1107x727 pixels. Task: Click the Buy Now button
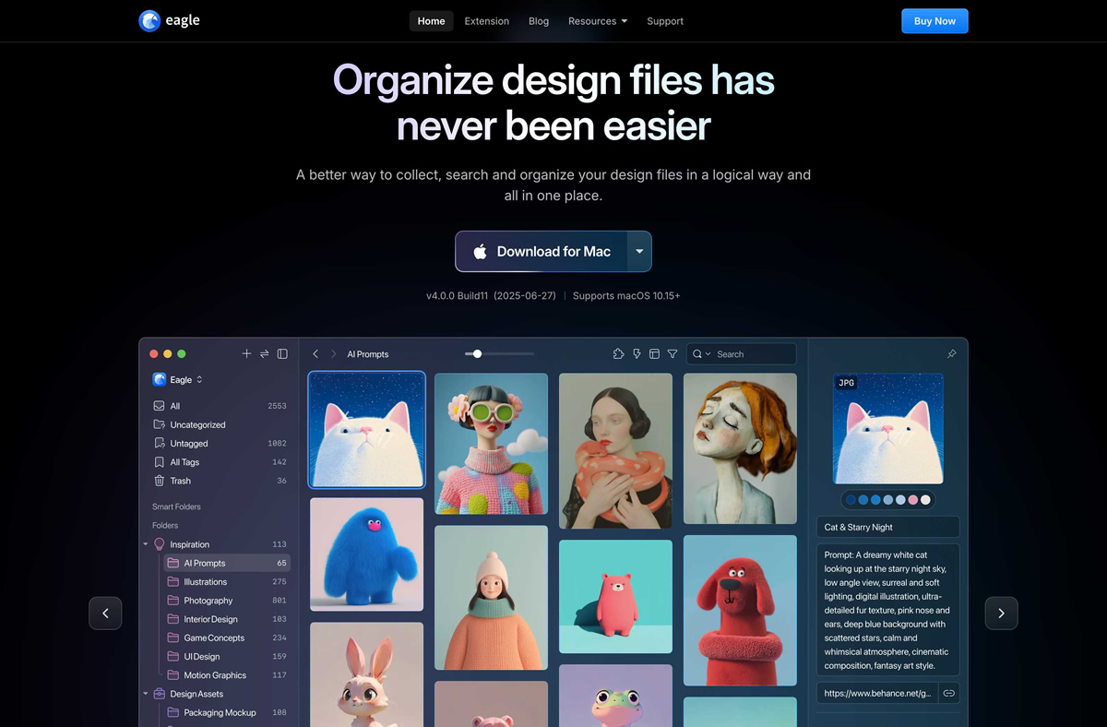point(934,21)
